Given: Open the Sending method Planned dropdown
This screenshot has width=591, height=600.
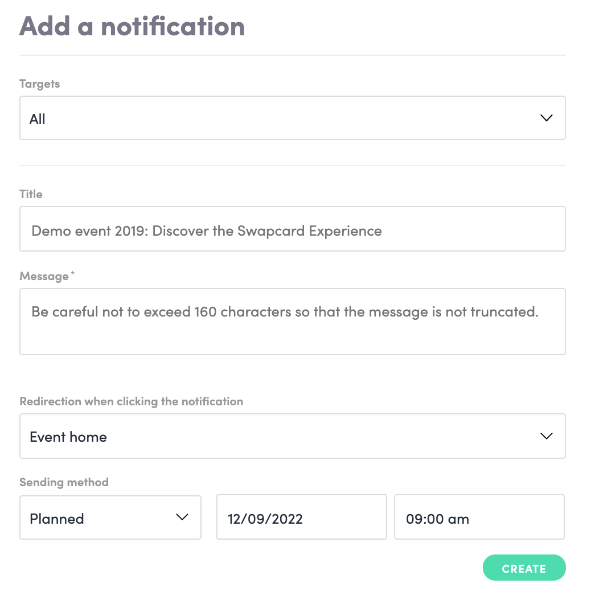Looking at the screenshot, I should coord(110,517).
